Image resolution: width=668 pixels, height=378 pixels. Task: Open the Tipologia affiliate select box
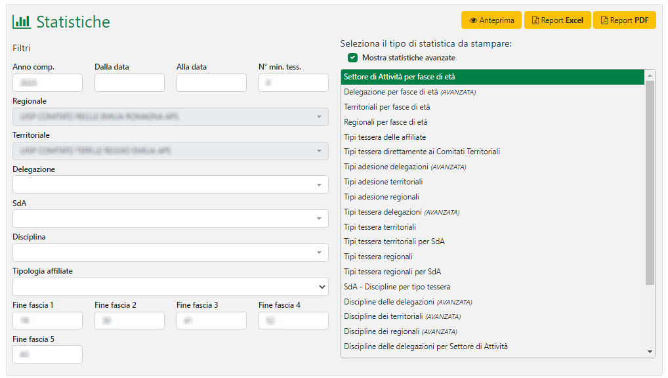[x=170, y=287]
